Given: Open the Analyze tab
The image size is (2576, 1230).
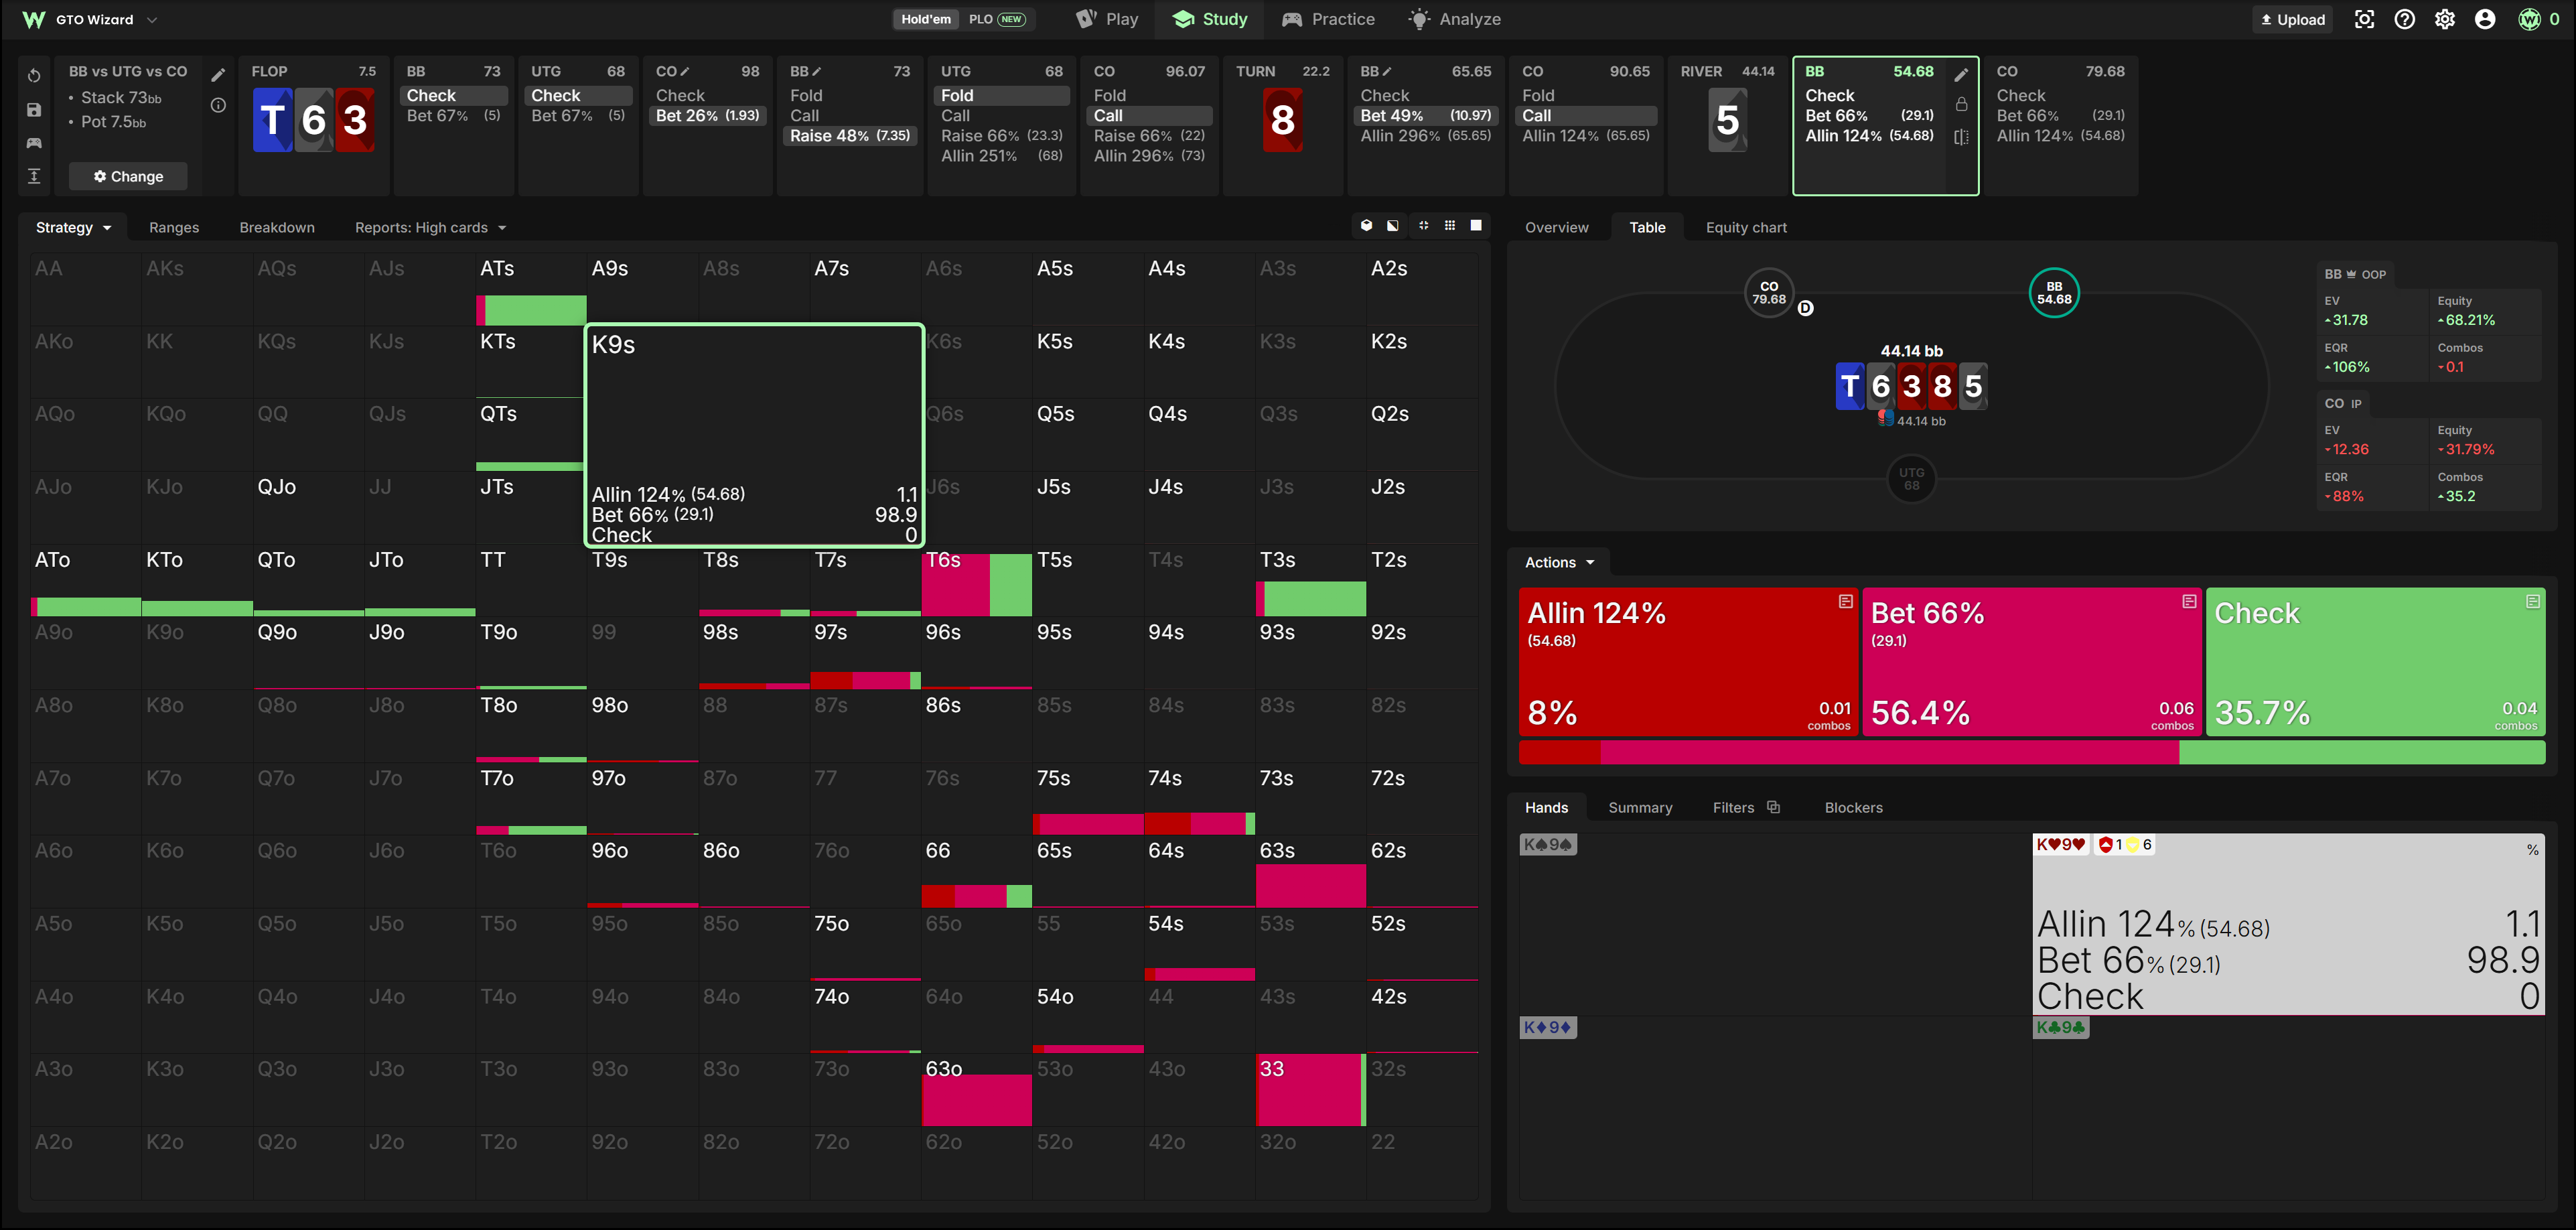Looking at the screenshot, I should coord(1454,19).
